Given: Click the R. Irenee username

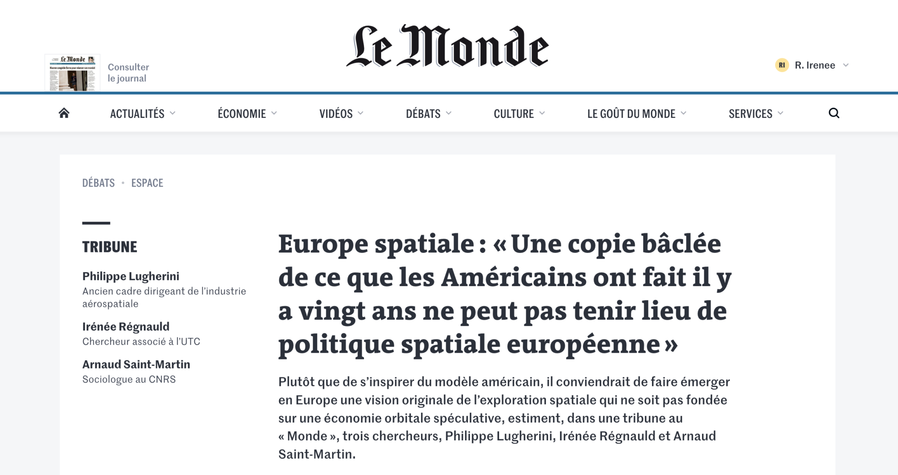Looking at the screenshot, I should (815, 65).
